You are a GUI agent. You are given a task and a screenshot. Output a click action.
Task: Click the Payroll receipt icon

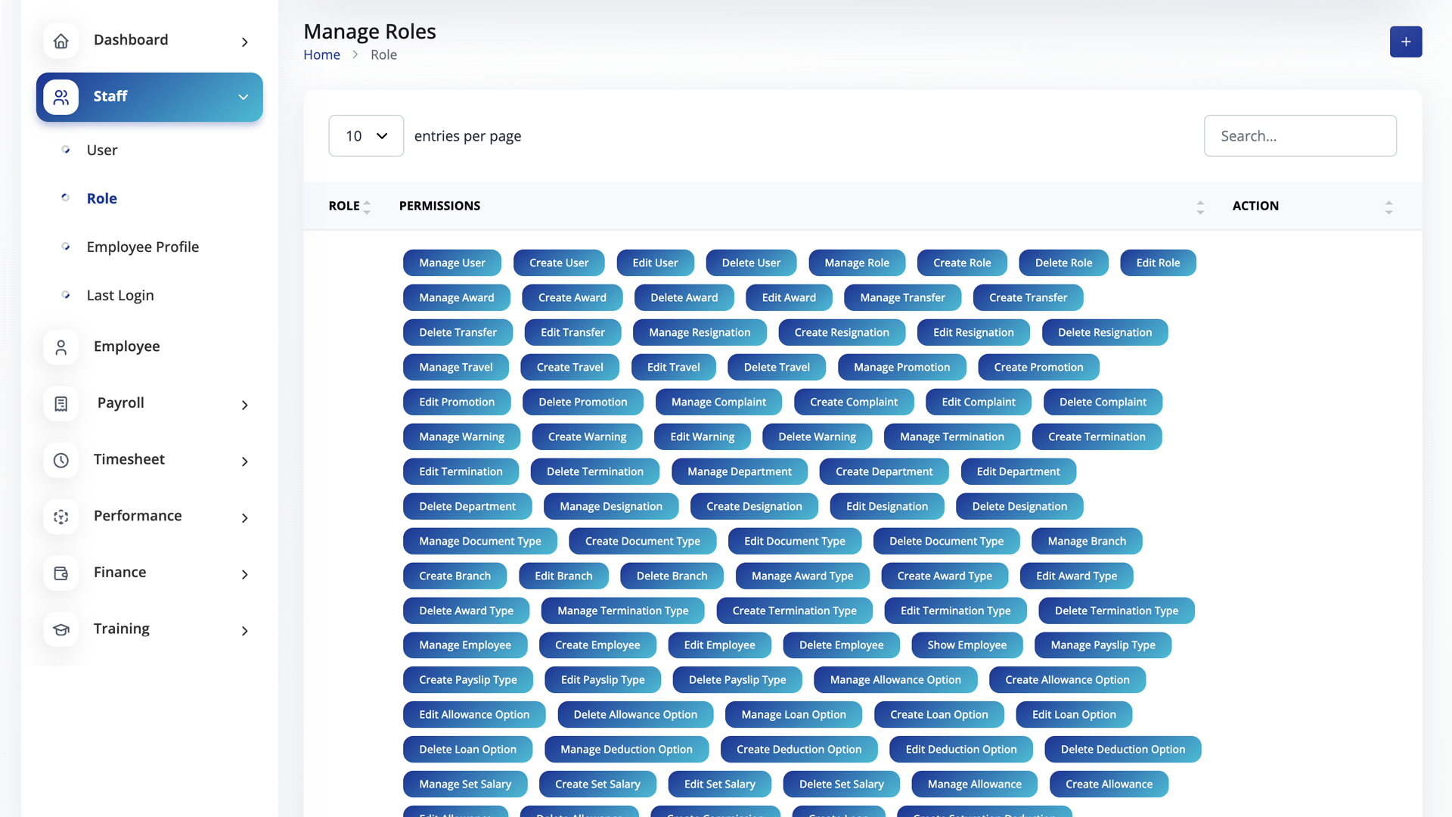(61, 404)
